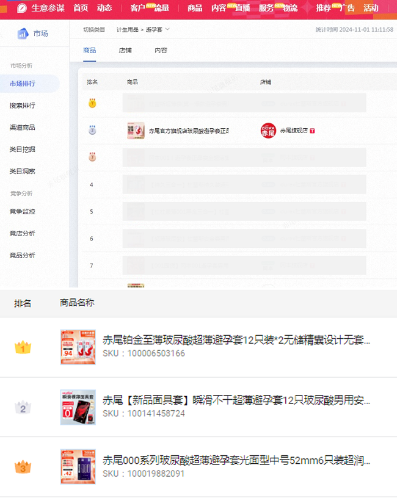Viewport: 397px width, 498px height.
Task: Expand the 计生用品 > 避孕套 category dropdown
Action: (x=143, y=29)
